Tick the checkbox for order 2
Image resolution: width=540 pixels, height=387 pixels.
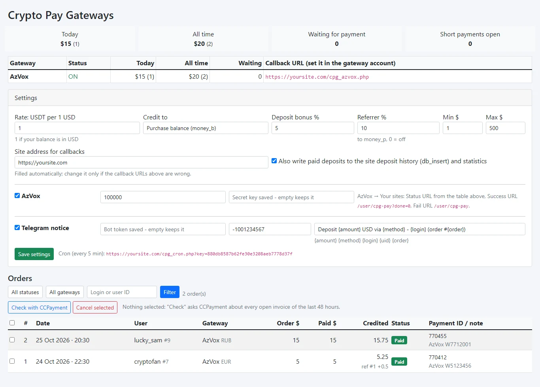click(x=12, y=340)
